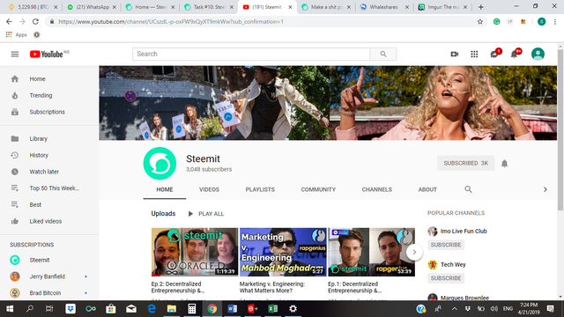The width and height of the screenshot is (564, 317).
Task: Open Steemit subscription in sidebar
Action: [x=49, y=260]
